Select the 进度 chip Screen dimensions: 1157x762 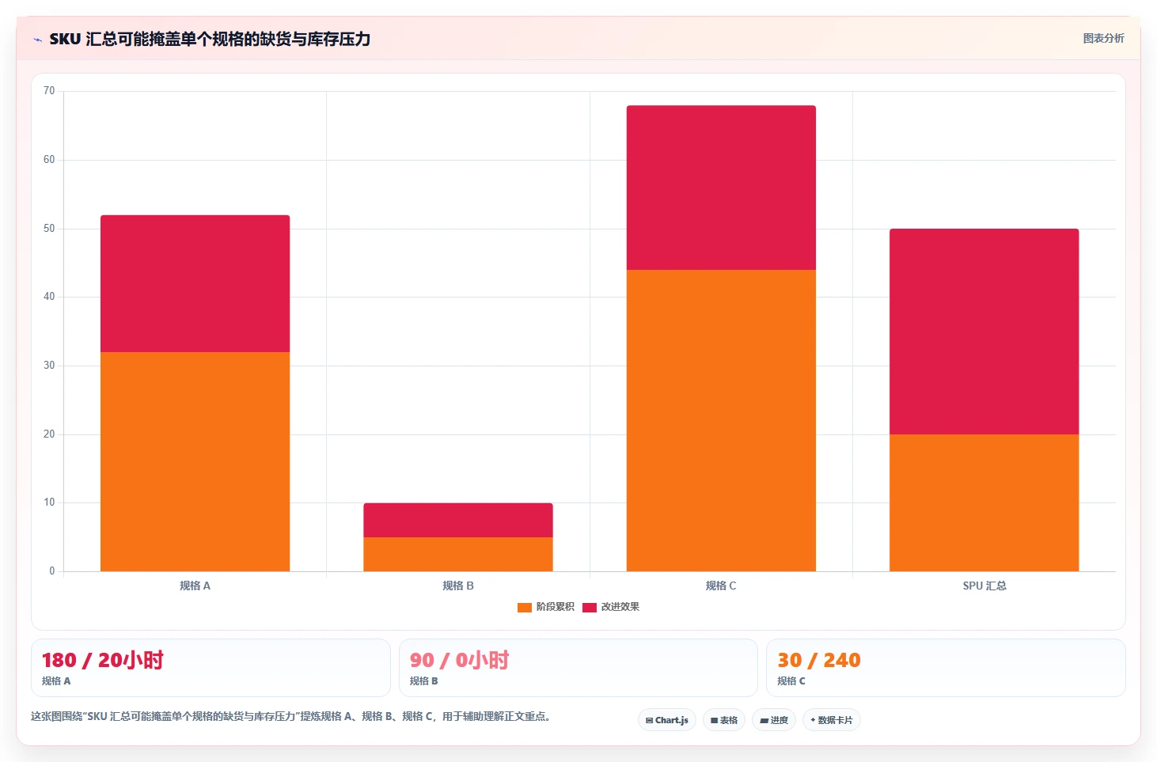(774, 720)
